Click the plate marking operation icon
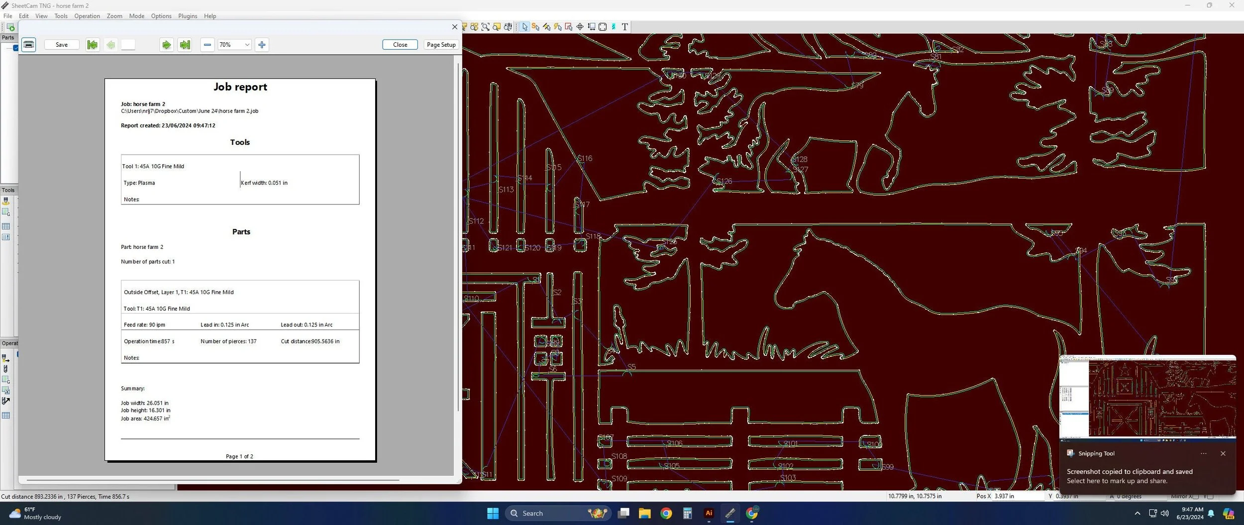The height and width of the screenshot is (525, 1244). (6, 401)
